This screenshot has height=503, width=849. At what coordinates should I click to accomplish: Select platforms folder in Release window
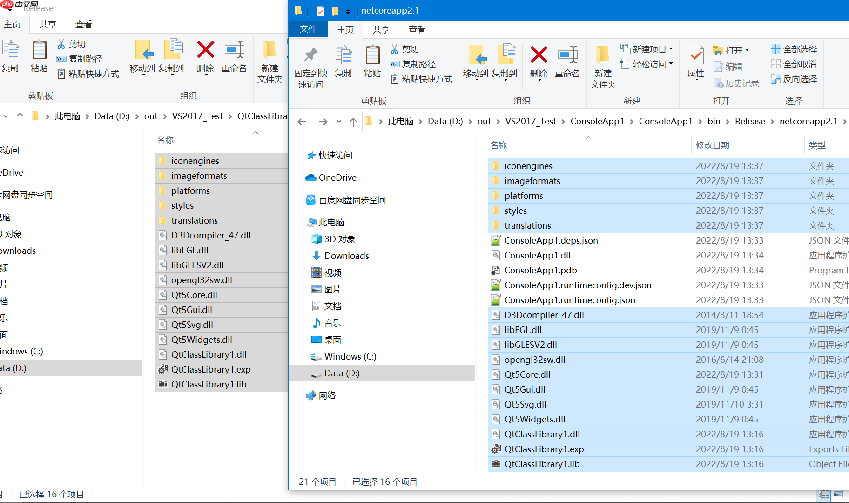point(222,190)
